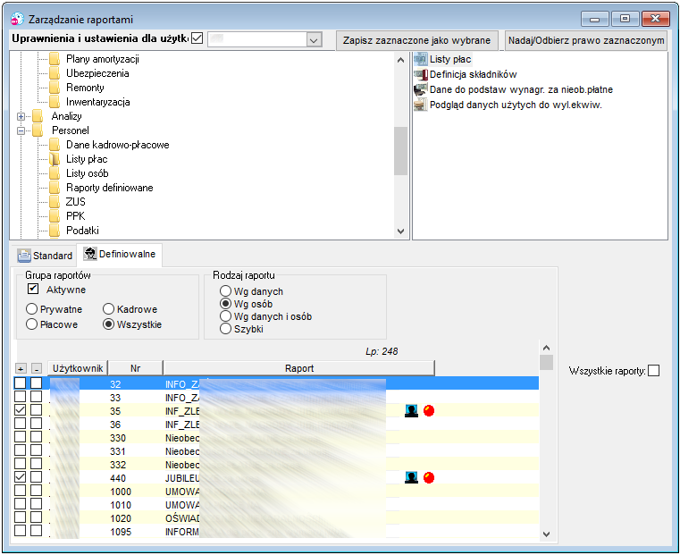Switch to the Standard tab
Viewport: 680px width, 555px height.
pos(45,256)
